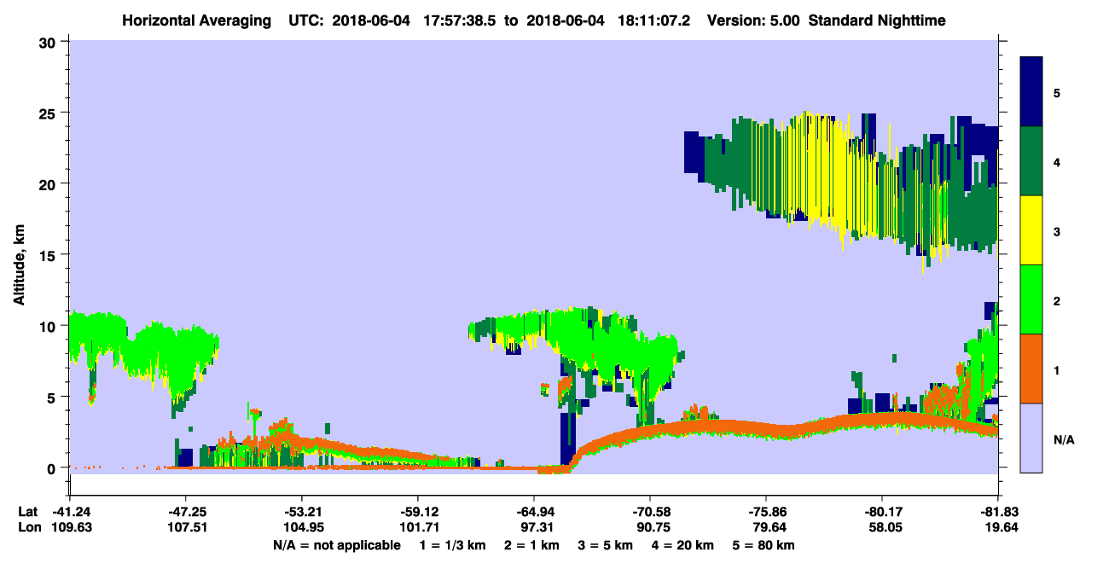This screenshot has width=1109, height=569.
Task: Click the yellow color bar segment labeled 3
Action: (x=1032, y=230)
